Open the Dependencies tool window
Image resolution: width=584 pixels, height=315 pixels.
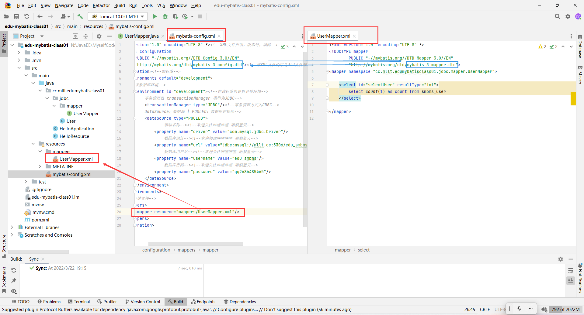click(x=240, y=302)
